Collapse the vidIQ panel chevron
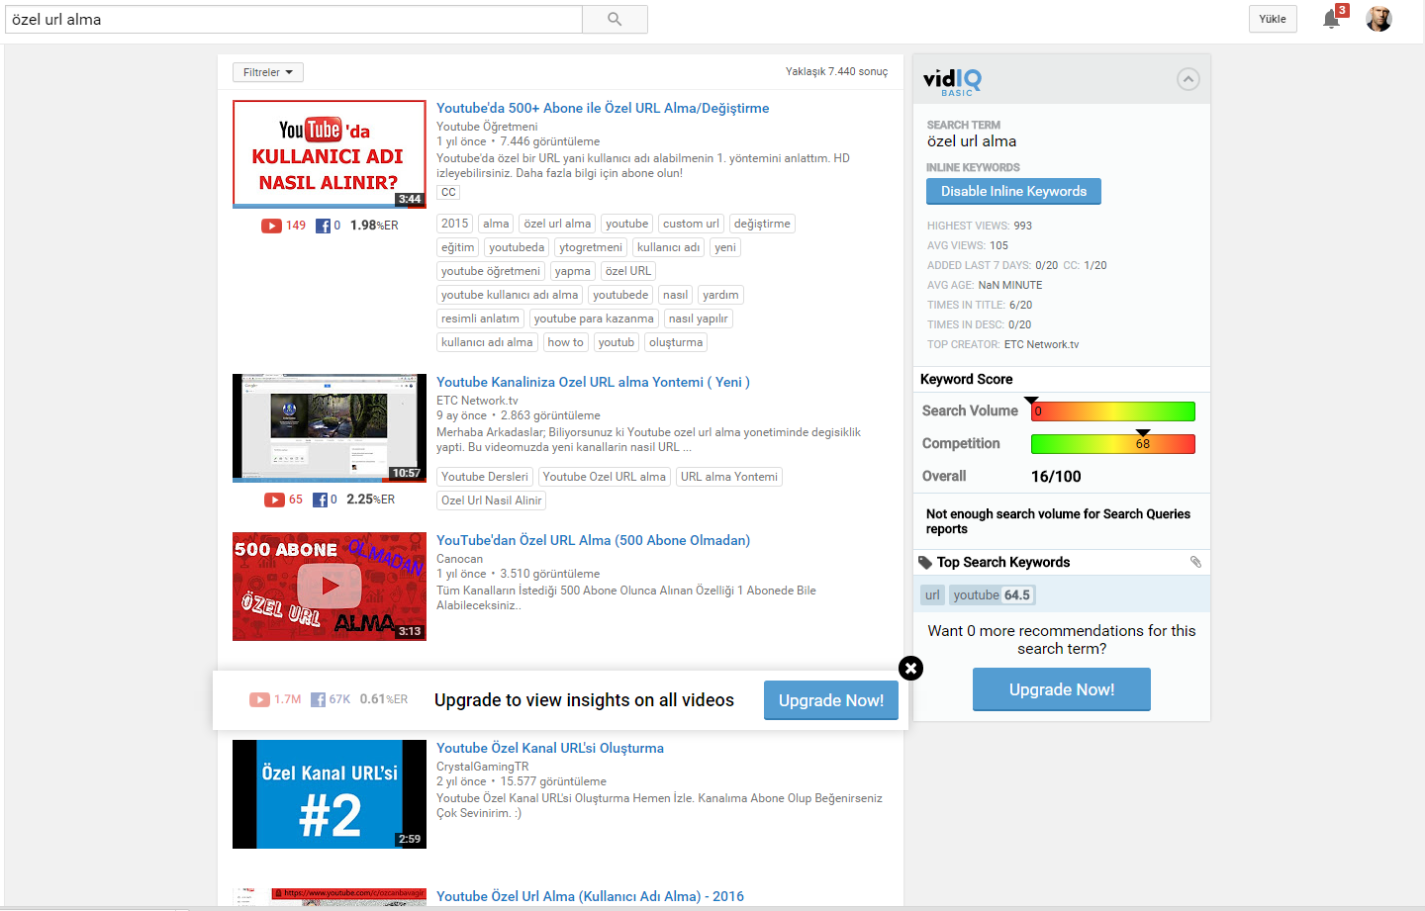Viewport: 1425px width, 911px height. [x=1188, y=79]
